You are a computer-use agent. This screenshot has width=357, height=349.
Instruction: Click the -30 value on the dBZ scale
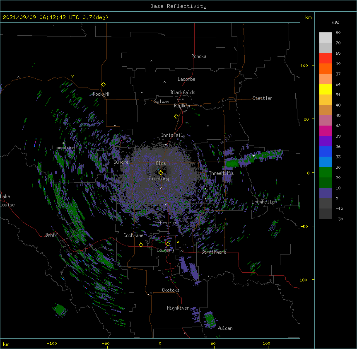coord(339,219)
